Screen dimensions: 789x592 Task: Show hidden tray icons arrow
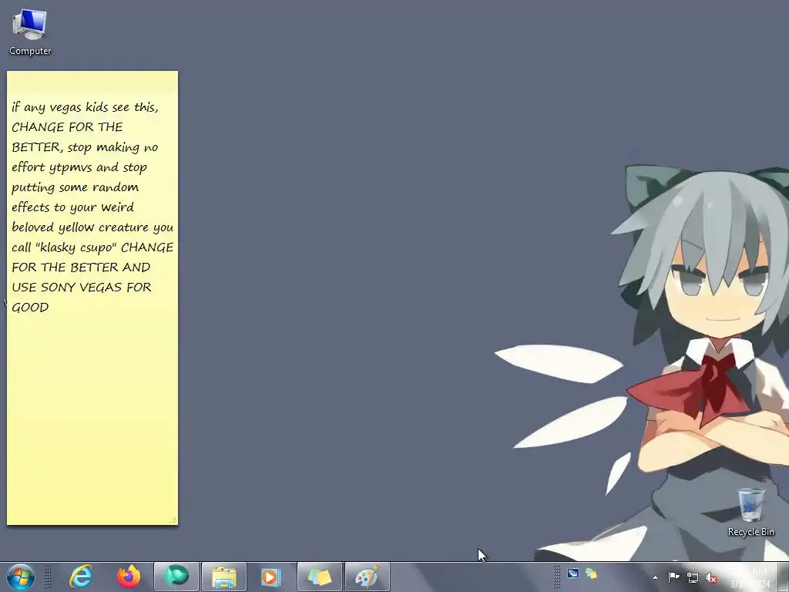click(x=655, y=577)
